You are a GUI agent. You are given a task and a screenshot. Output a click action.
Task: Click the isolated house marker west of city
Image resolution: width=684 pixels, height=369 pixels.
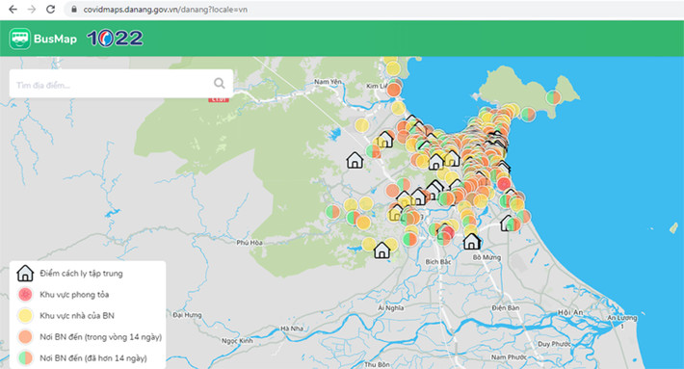355,160
